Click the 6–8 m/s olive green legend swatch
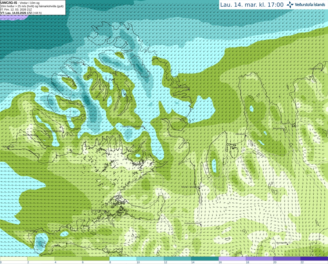Screen dimensions: 328x264 (96, 259)
